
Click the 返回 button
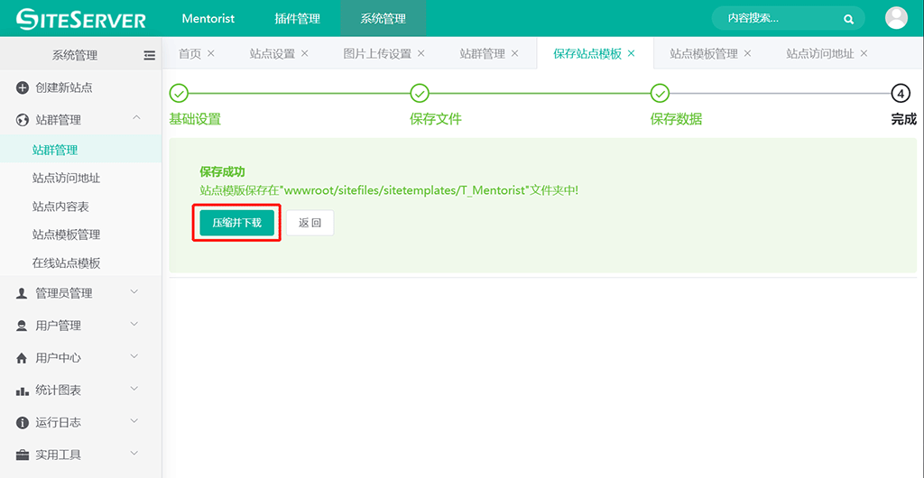click(x=310, y=223)
